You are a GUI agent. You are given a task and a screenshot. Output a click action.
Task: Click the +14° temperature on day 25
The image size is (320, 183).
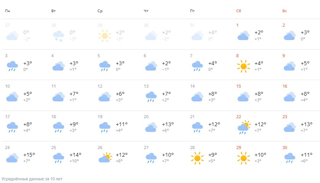coord(75,155)
